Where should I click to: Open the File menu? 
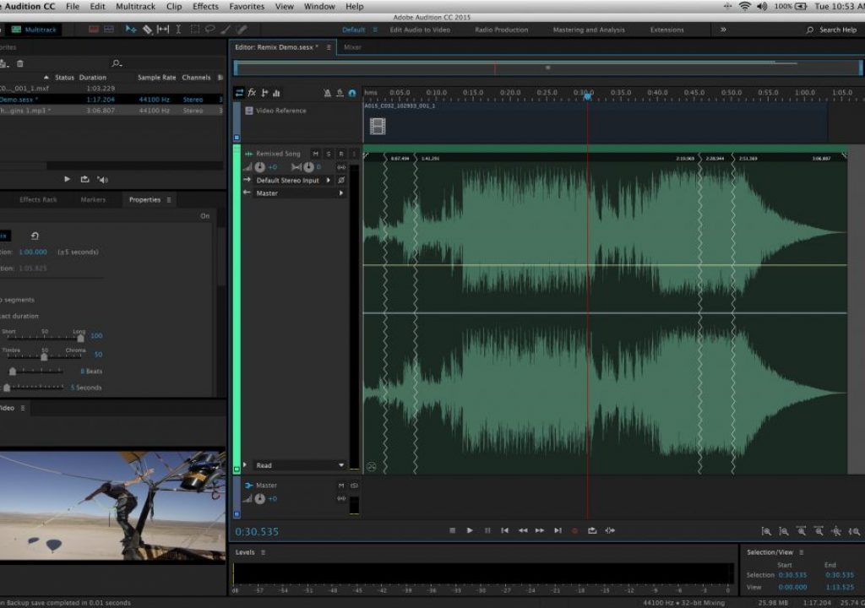point(73,7)
